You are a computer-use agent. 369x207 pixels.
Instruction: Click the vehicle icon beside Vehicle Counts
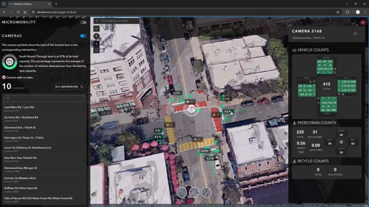[294, 50]
